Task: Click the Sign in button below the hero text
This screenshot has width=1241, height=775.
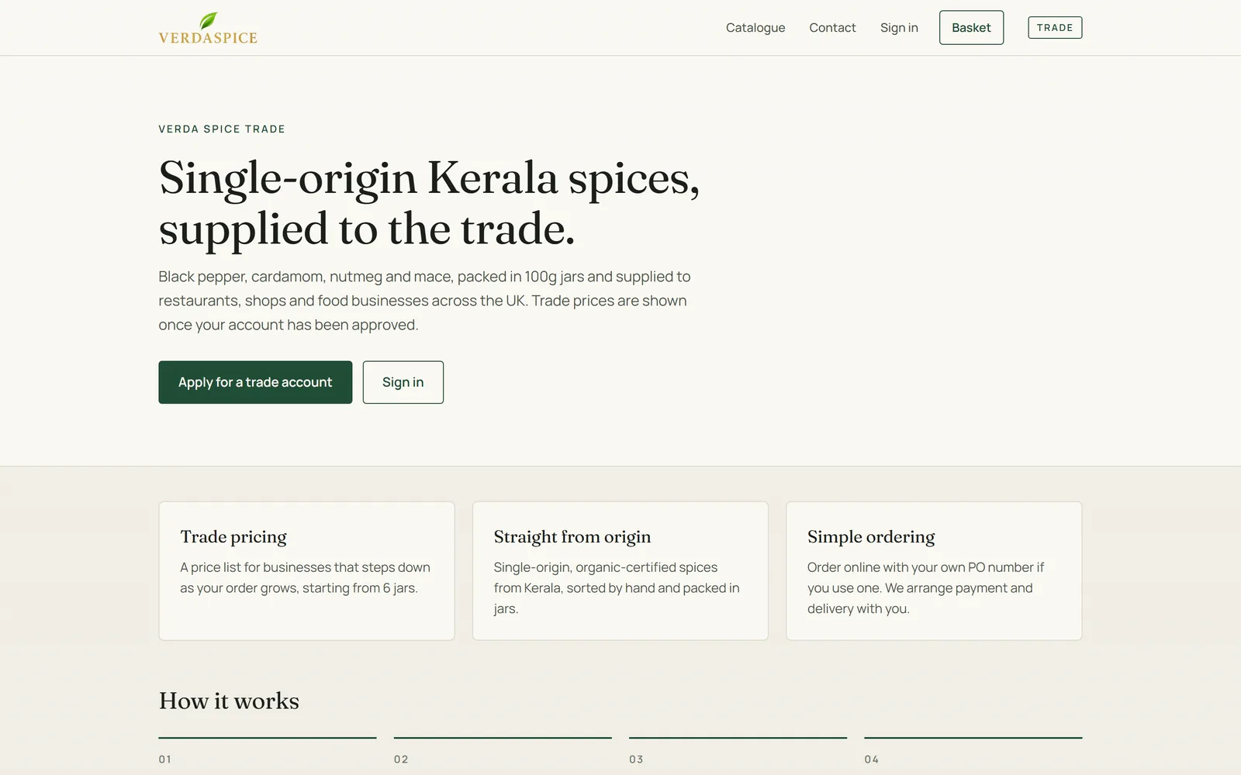Action: pyautogui.click(x=403, y=382)
